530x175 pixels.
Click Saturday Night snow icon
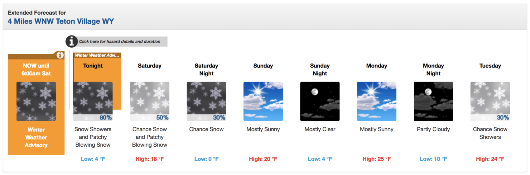coord(206,102)
